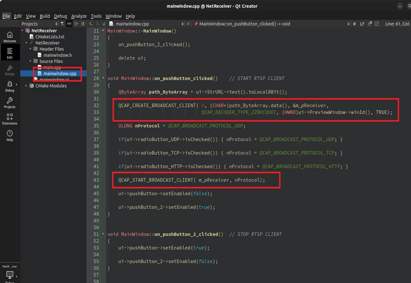Screen dimensions: 411x283
Task: Toggle the file read-only lock icon
Action: [104, 23]
